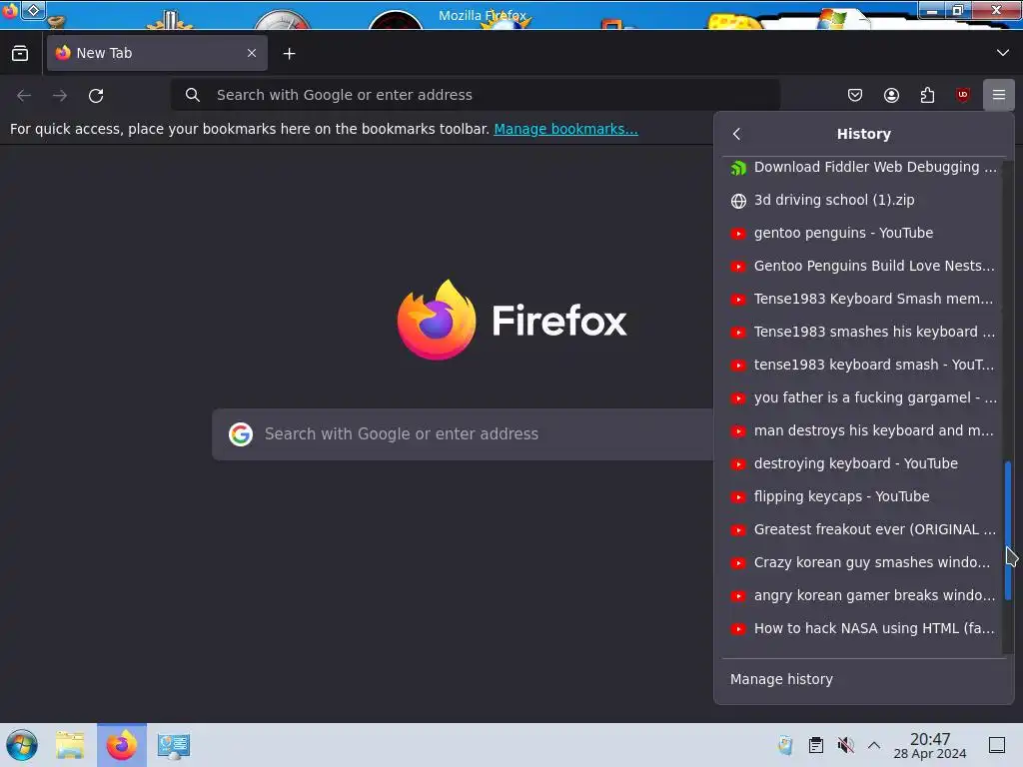Open the Windows Start orb
The height and width of the screenshot is (767, 1023).
22,745
